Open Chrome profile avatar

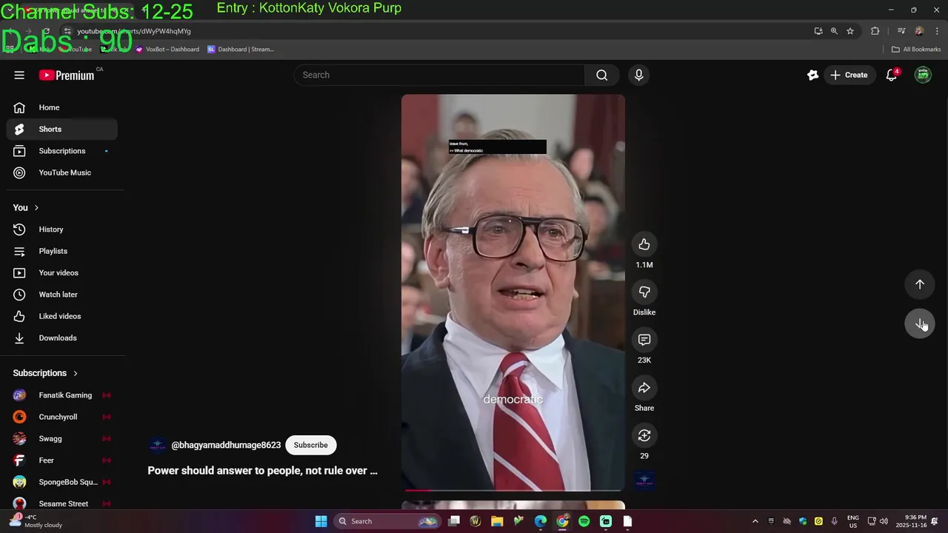pos(919,31)
